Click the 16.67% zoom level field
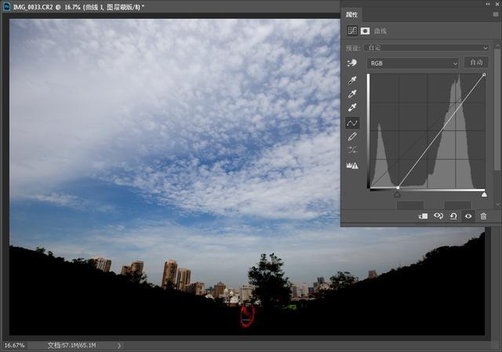The height and width of the screenshot is (352, 502). [x=14, y=345]
